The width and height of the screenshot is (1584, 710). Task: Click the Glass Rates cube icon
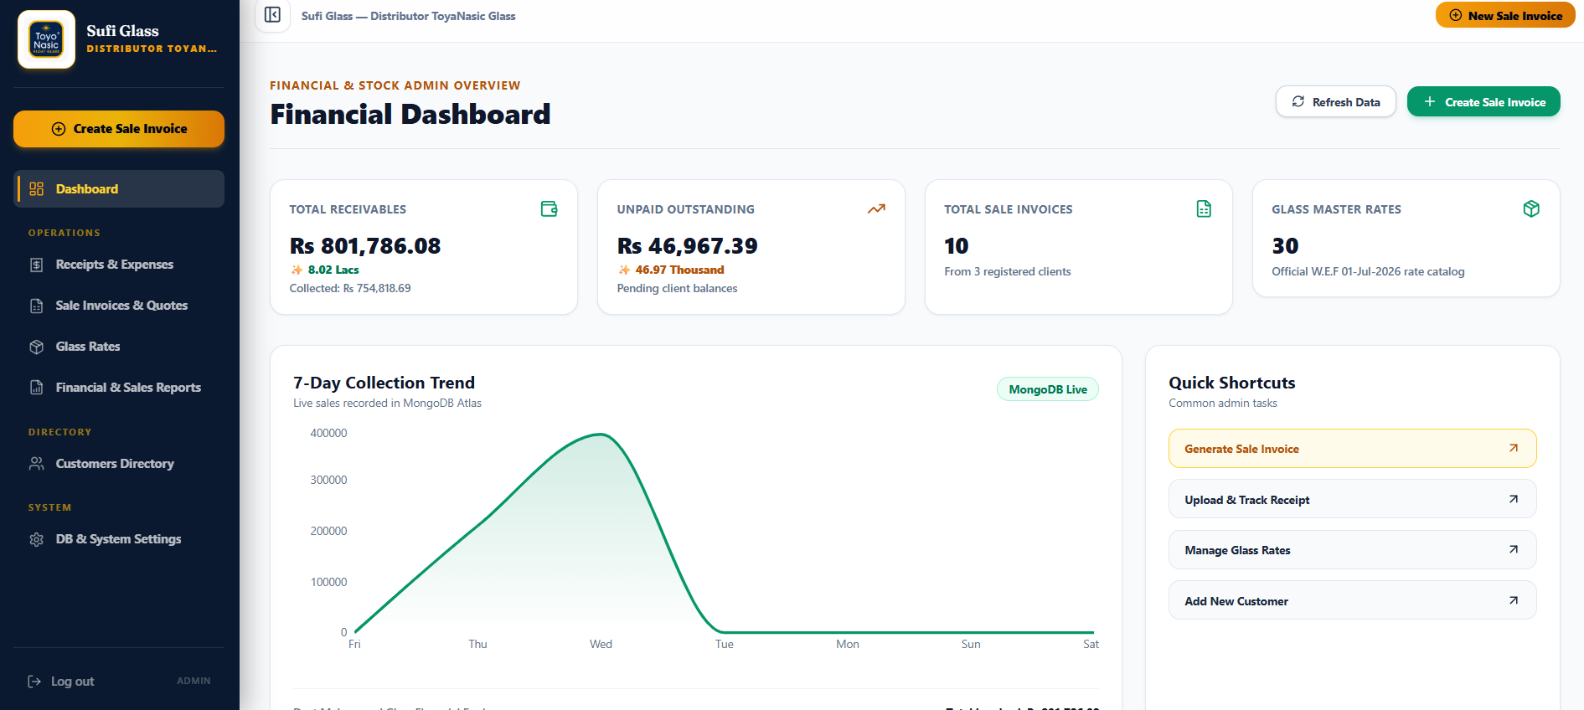pyautogui.click(x=37, y=347)
